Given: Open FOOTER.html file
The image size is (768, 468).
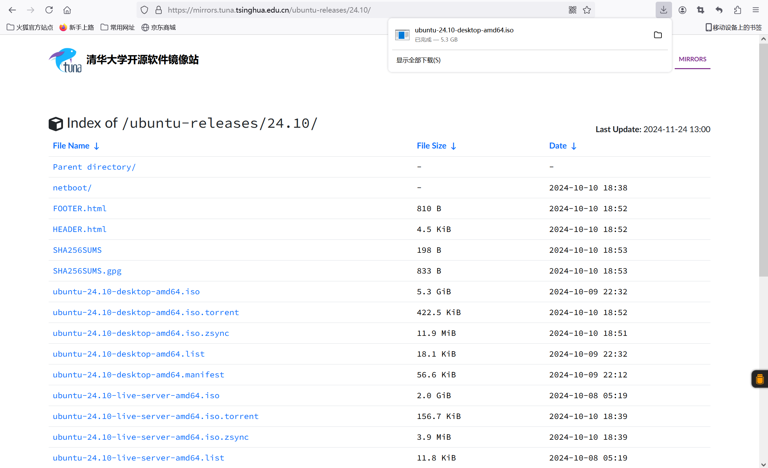Looking at the screenshot, I should pos(80,208).
